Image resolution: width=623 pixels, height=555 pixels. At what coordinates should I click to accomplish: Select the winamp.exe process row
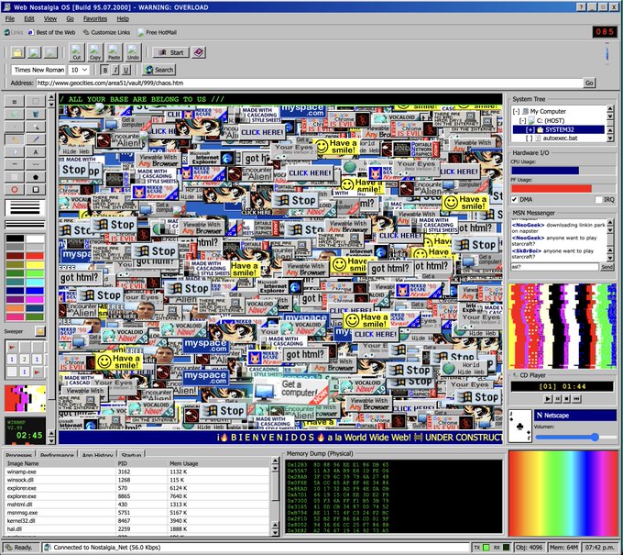137,472
